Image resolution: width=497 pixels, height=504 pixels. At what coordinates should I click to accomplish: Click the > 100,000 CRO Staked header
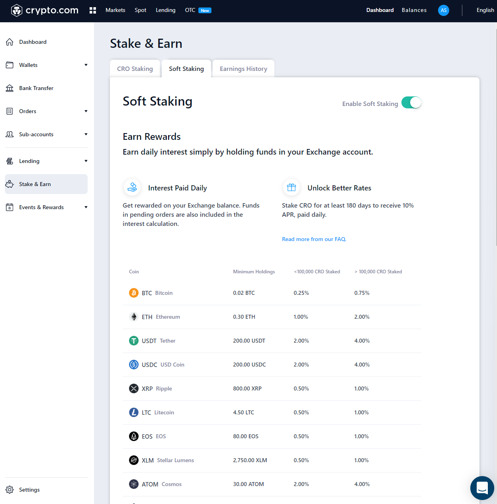[378, 272]
